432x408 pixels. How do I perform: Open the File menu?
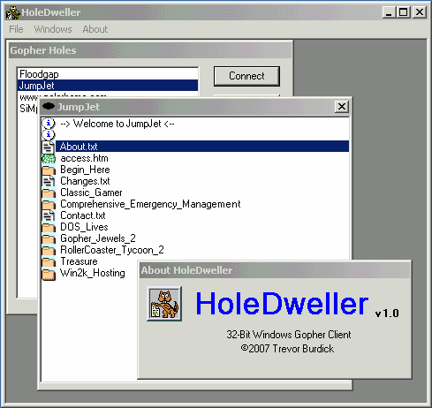[16, 29]
